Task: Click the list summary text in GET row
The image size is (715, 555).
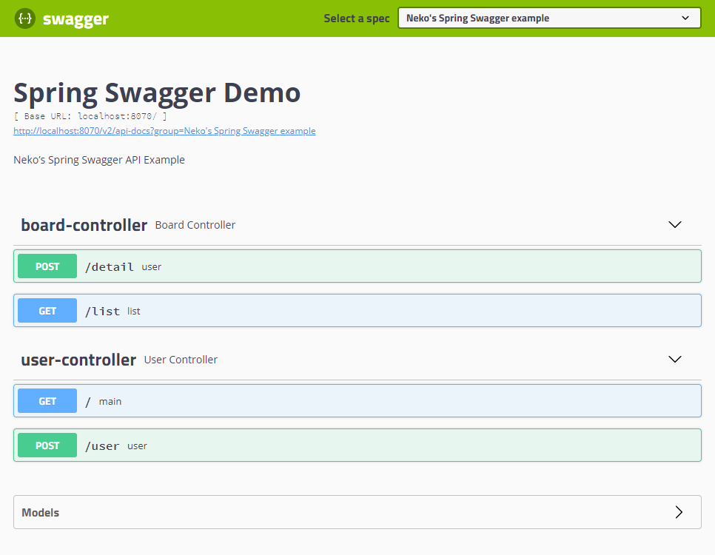Action: (134, 311)
